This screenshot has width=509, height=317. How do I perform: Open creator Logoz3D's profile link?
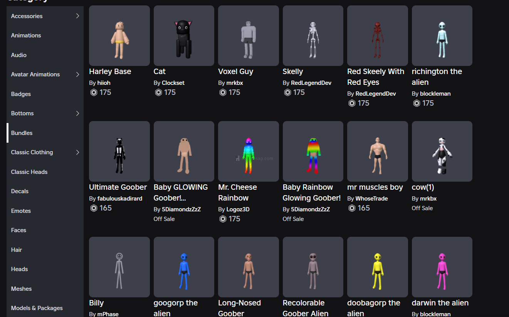point(239,209)
